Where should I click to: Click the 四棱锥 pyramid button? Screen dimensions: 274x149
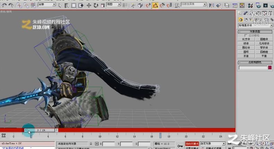pyautogui.click(x=264, y=52)
